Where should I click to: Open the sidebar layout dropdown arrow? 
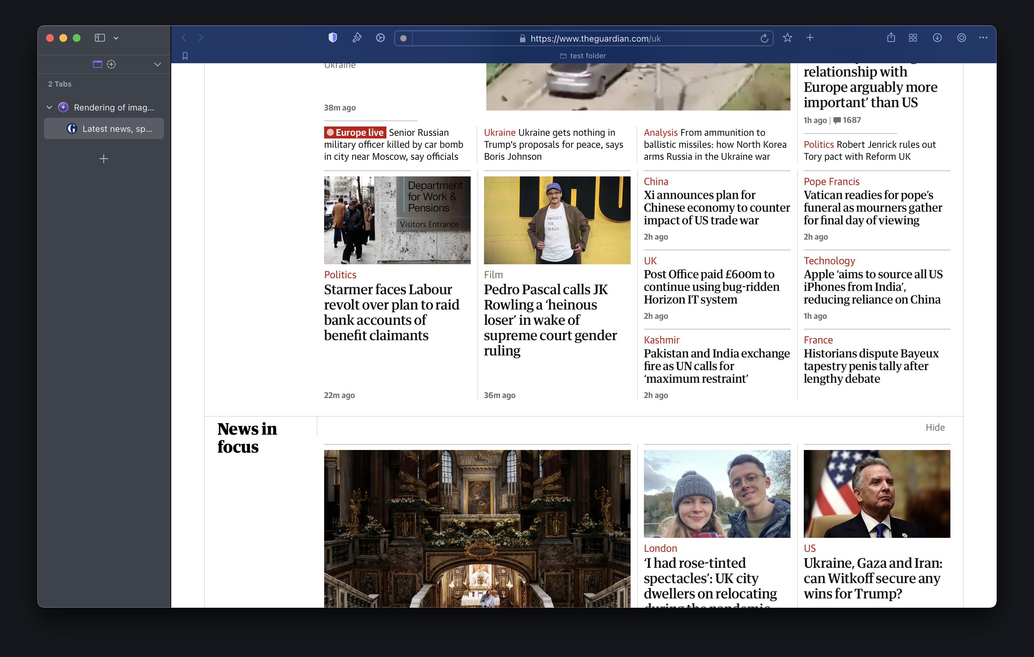(116, 38)
